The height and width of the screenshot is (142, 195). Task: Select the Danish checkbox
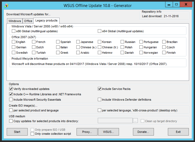pyautogui.click(x=122, y=53)
